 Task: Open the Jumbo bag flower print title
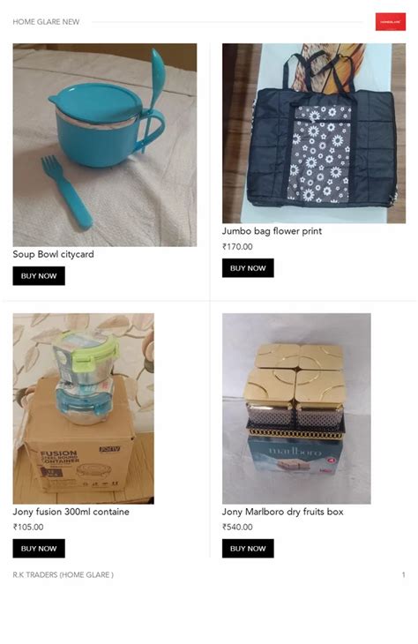(272, 231)
